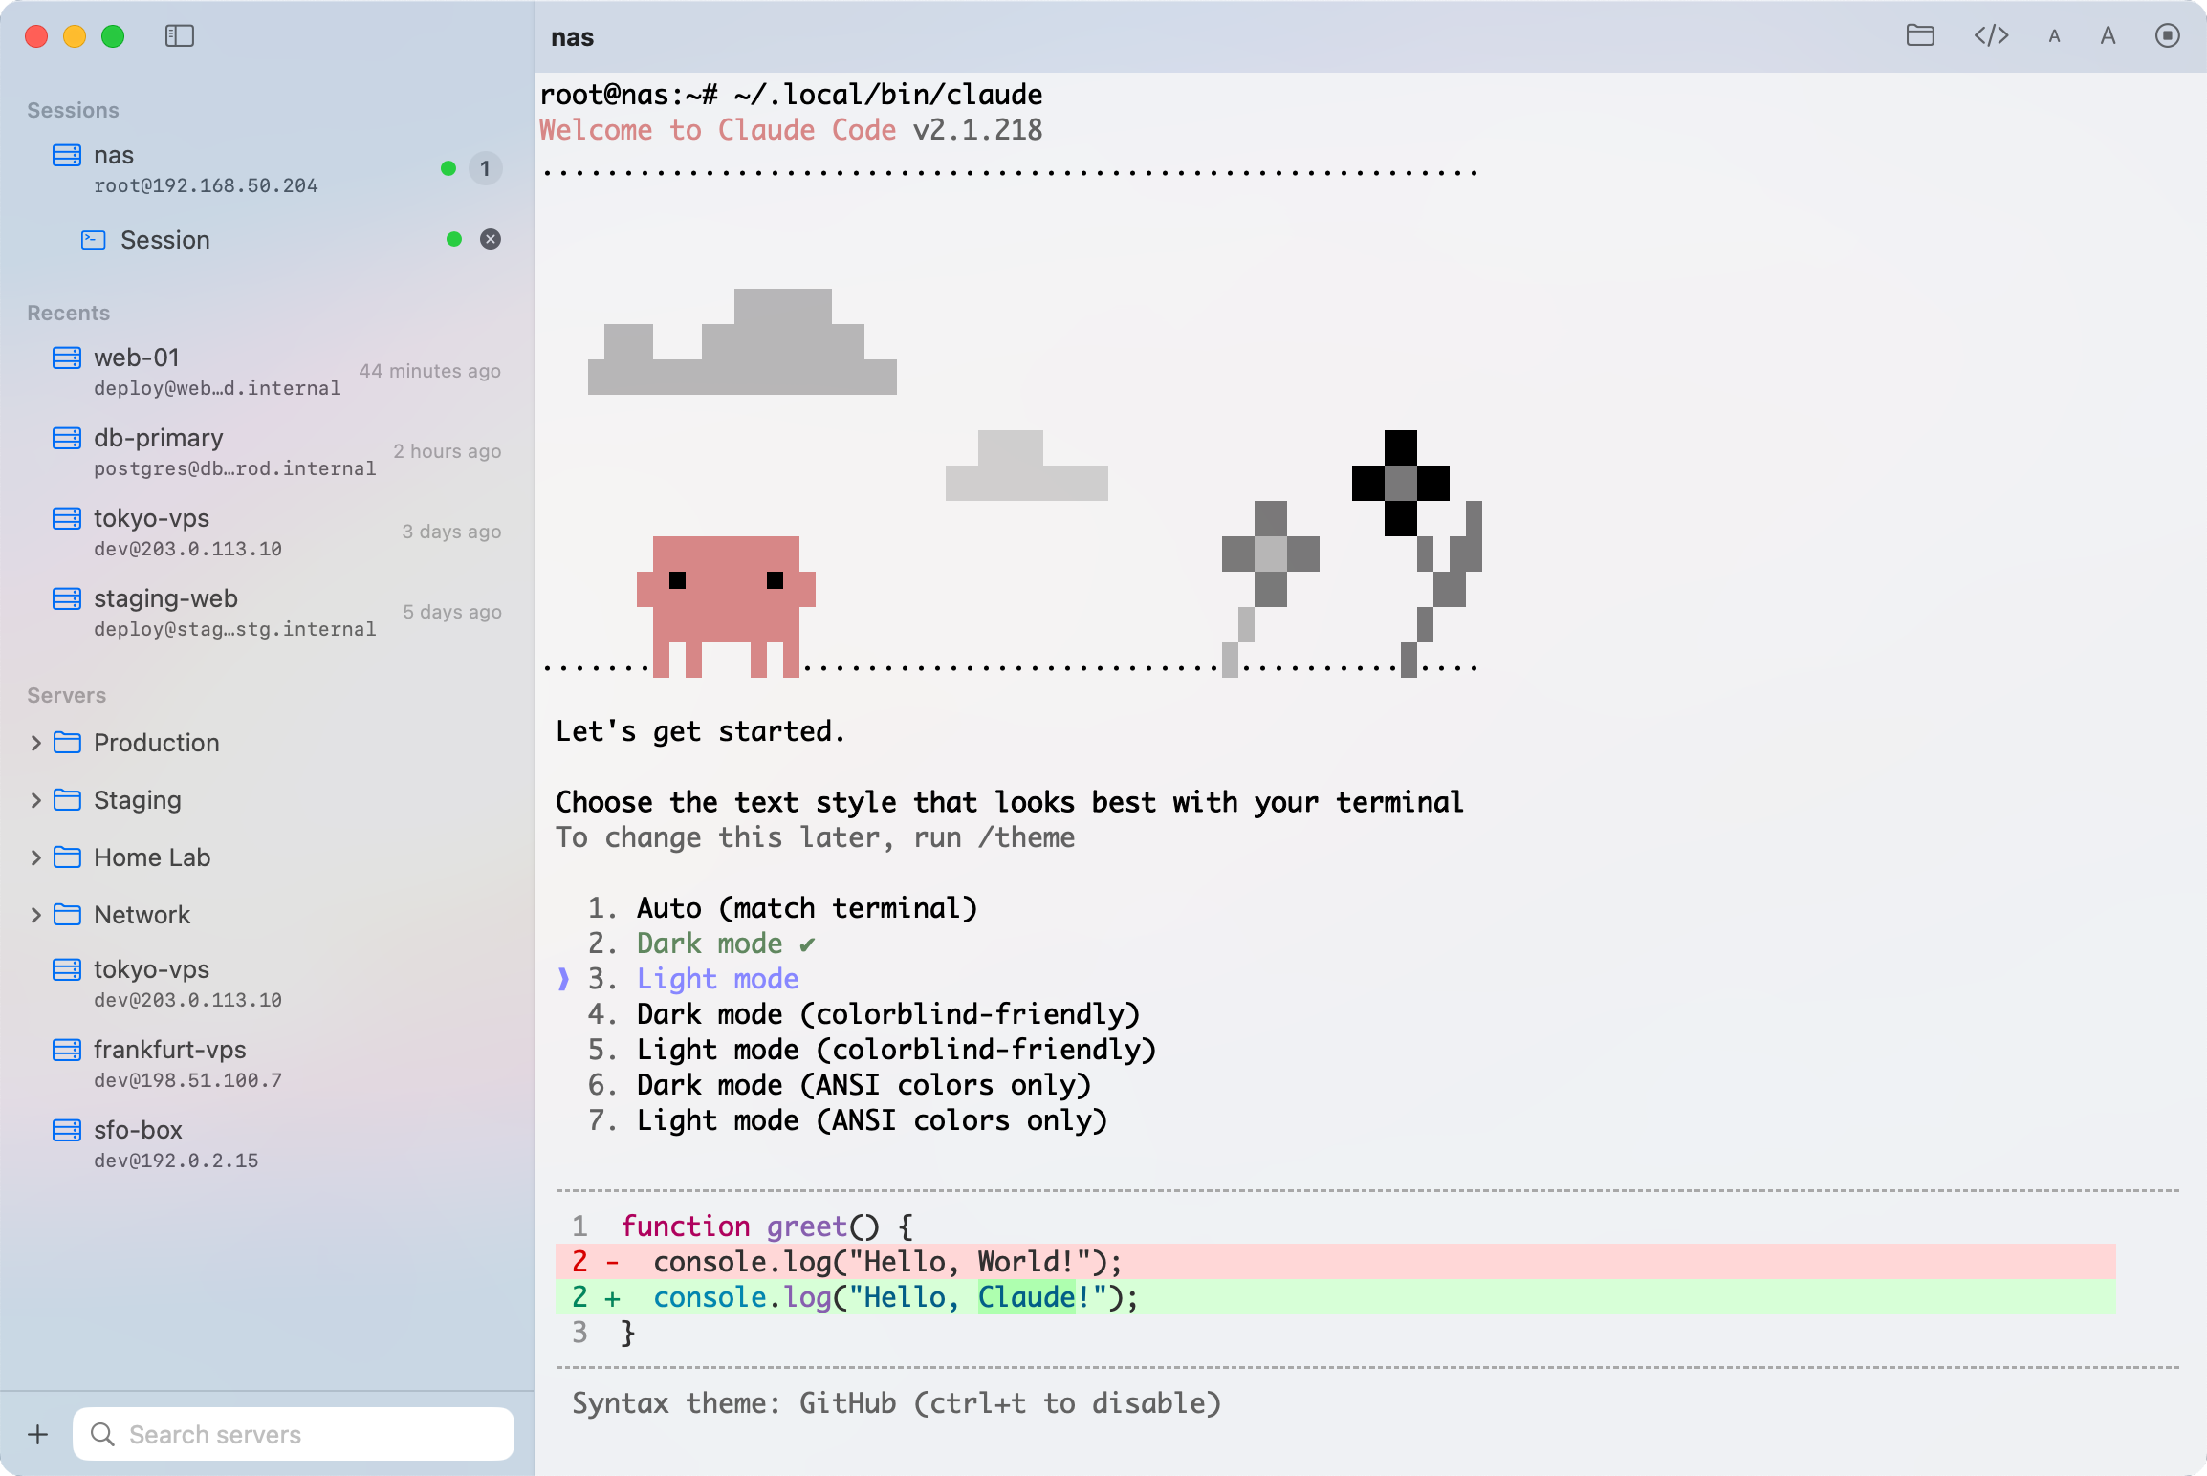Increase font size with large A
Viewport: 2207px width, 1476px height.
[x=2108, y=36]
